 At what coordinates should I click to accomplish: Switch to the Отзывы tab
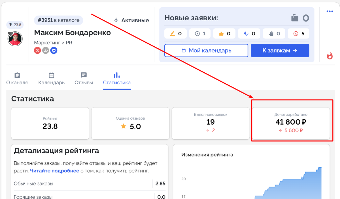click(x=84, y=79)
